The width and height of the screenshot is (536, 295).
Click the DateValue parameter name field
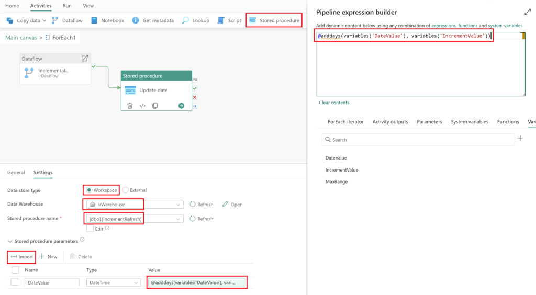[52, 282]
